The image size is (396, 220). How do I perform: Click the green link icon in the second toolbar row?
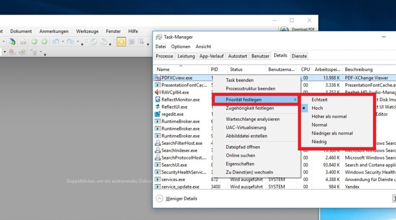click(x=22, y=52)
